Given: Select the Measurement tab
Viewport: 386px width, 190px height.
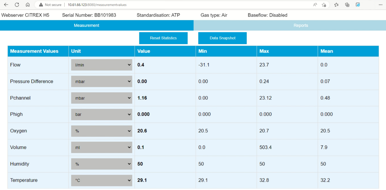Looking at the screenshot, I should (x=87, y=25).
